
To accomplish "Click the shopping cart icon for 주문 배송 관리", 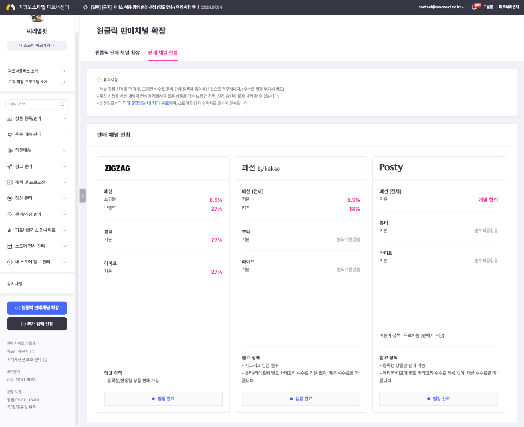I will tap(10, 134).
